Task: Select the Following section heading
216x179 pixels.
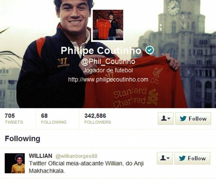Action: [x=22, y=139]
